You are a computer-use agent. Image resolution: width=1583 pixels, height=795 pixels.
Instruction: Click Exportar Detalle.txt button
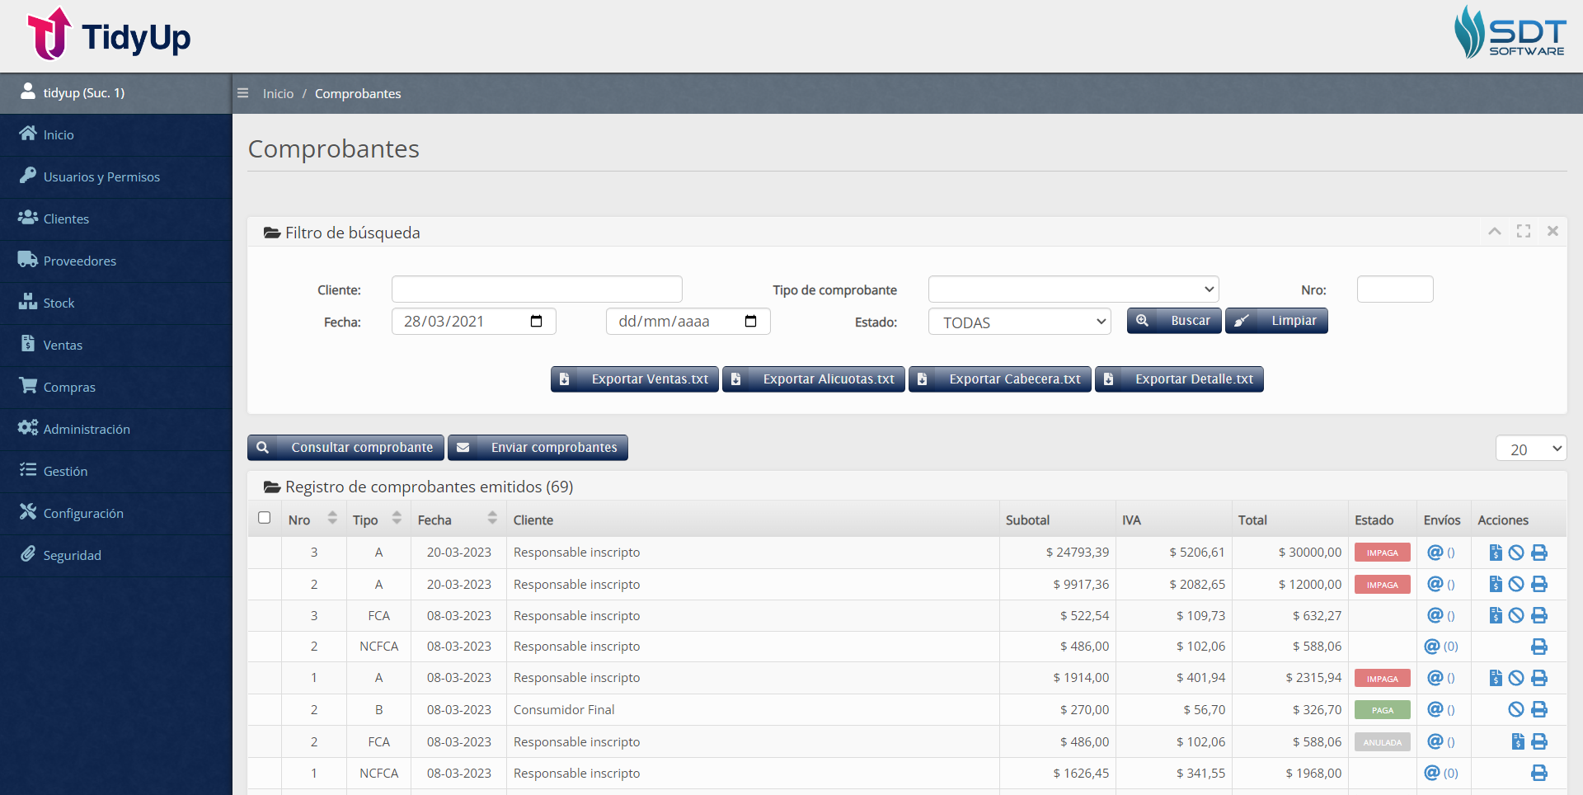click(x=1179, y=379)
